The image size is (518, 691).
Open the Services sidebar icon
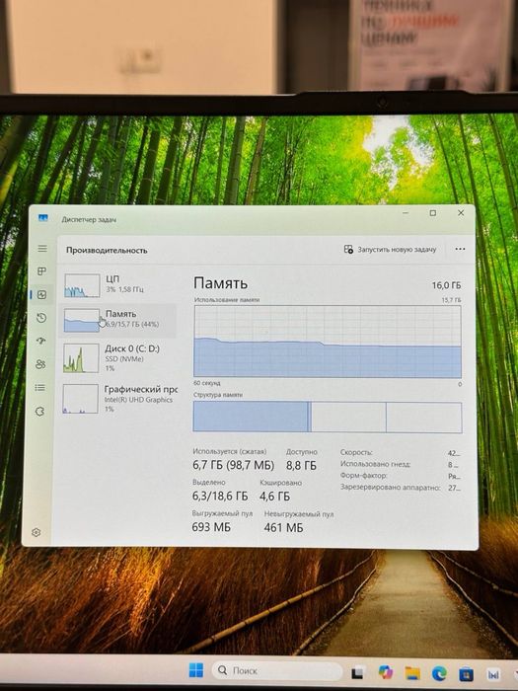click(39, 412)
